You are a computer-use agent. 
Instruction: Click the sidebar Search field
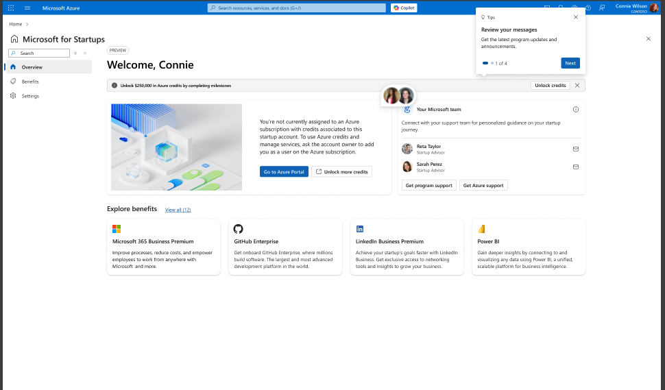pos(39,53)
